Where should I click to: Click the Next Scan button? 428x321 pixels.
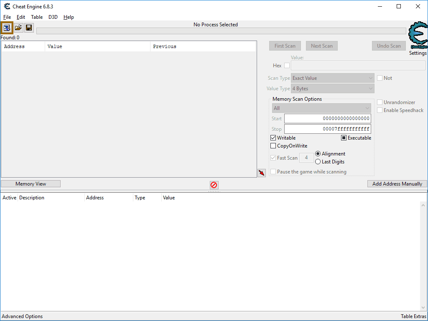point(322,46)
